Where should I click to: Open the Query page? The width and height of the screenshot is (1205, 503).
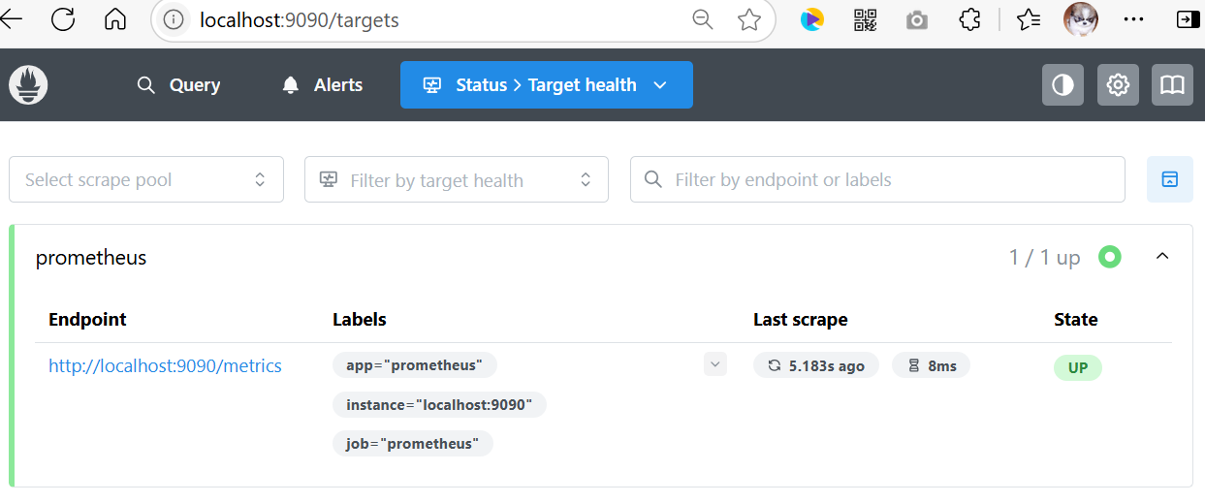[x=179, y=85]
